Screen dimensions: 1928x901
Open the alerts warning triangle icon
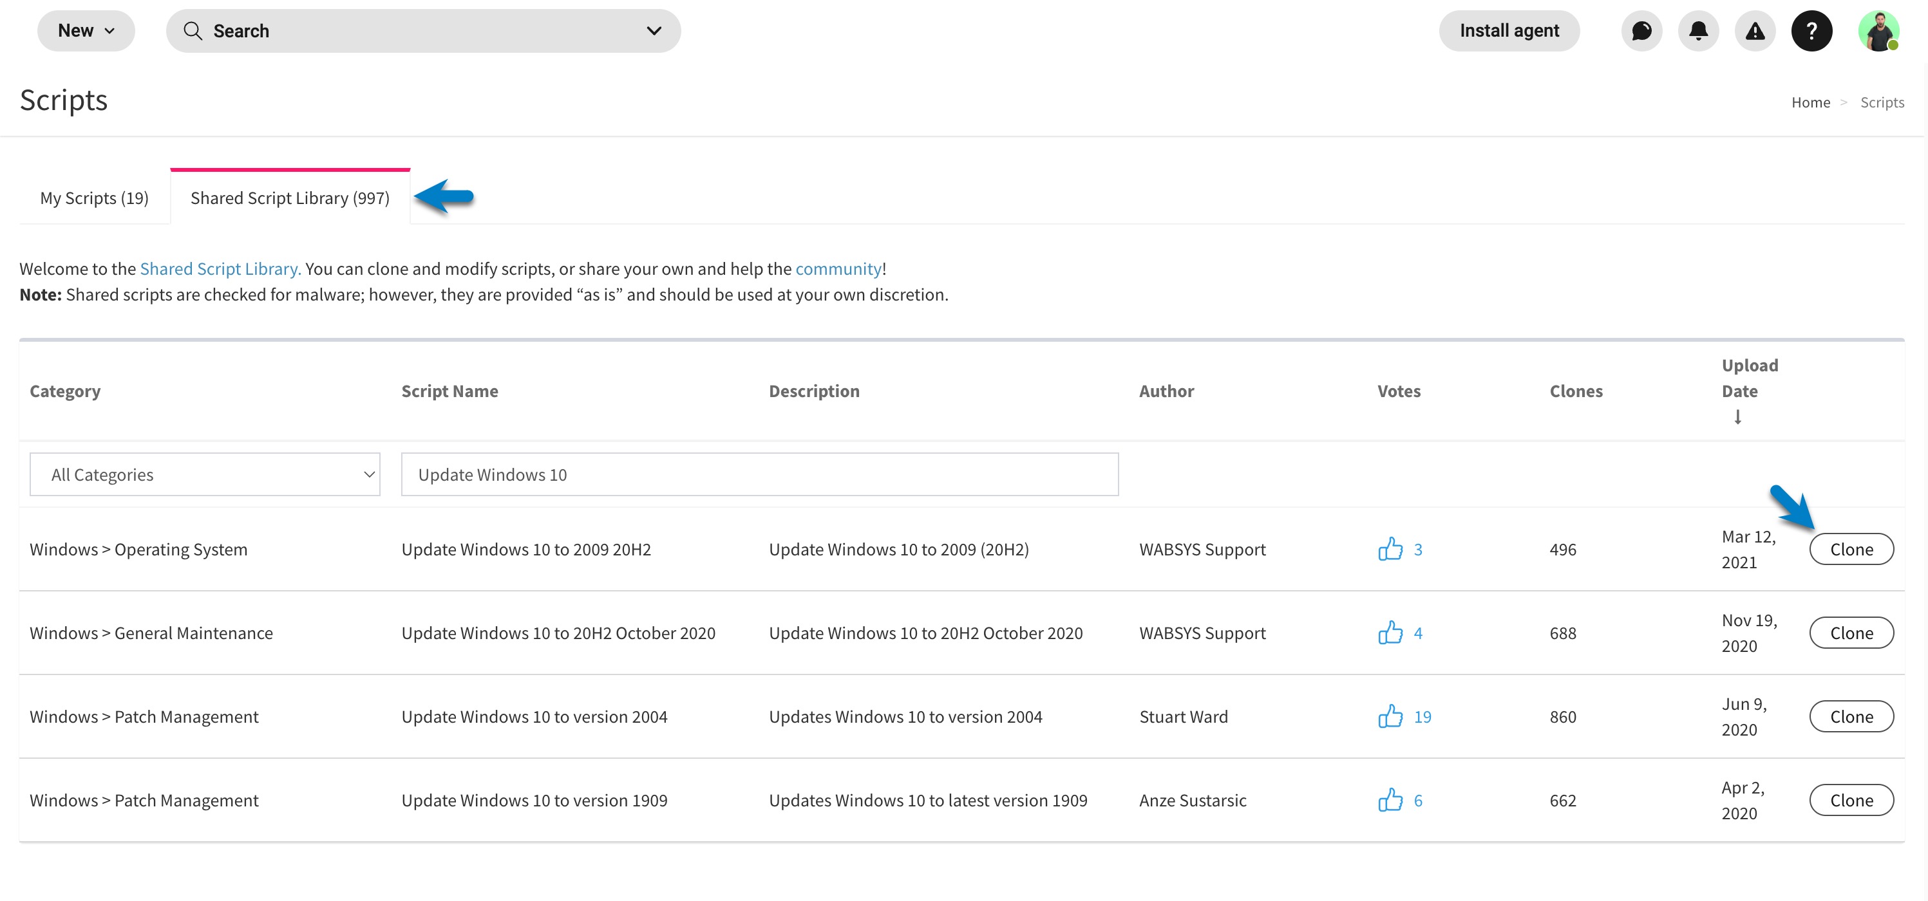(1754, 31)
